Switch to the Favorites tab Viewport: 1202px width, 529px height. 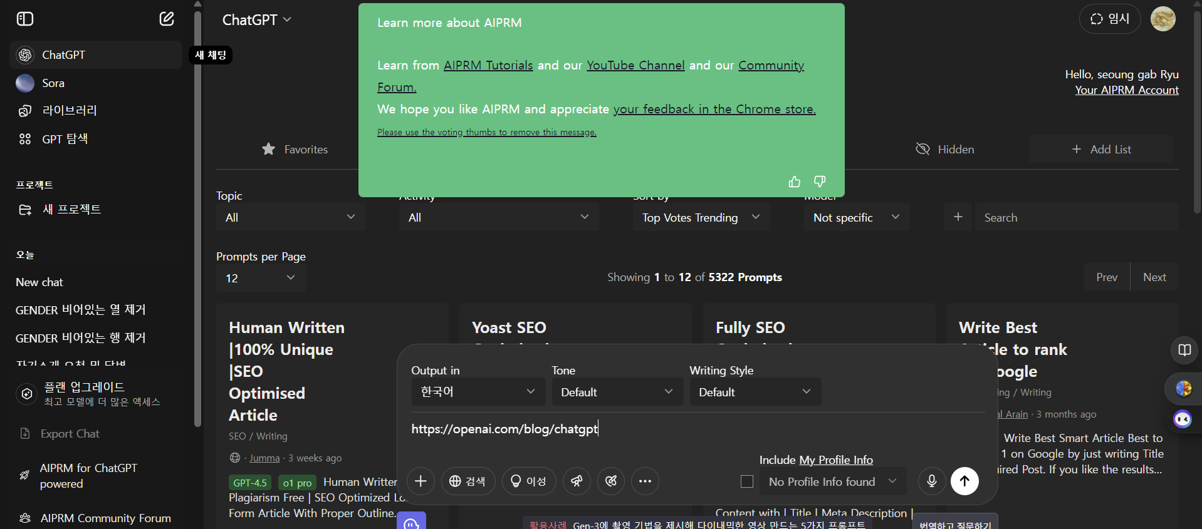295,149
